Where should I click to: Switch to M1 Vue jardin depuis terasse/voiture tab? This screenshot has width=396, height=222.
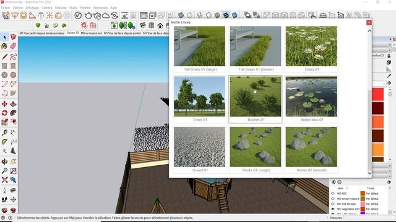[x=42, y=33]
